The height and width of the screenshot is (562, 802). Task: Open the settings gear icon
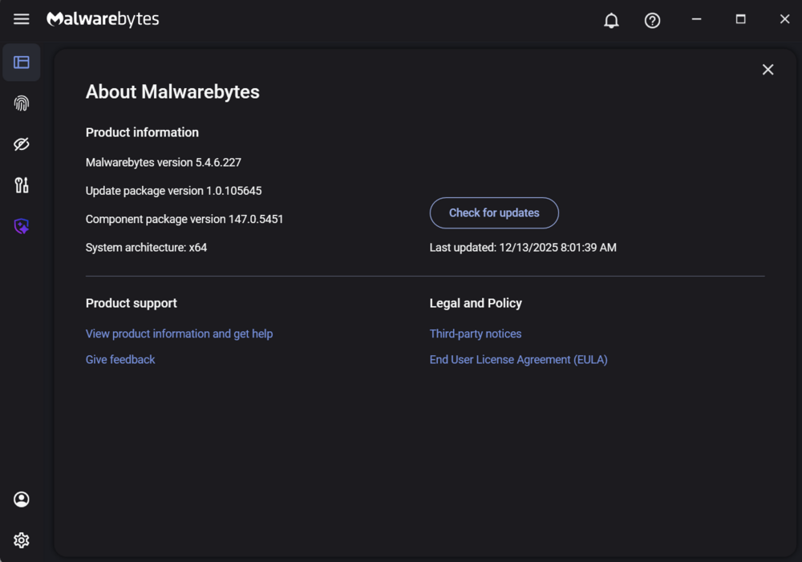[22, 540]
